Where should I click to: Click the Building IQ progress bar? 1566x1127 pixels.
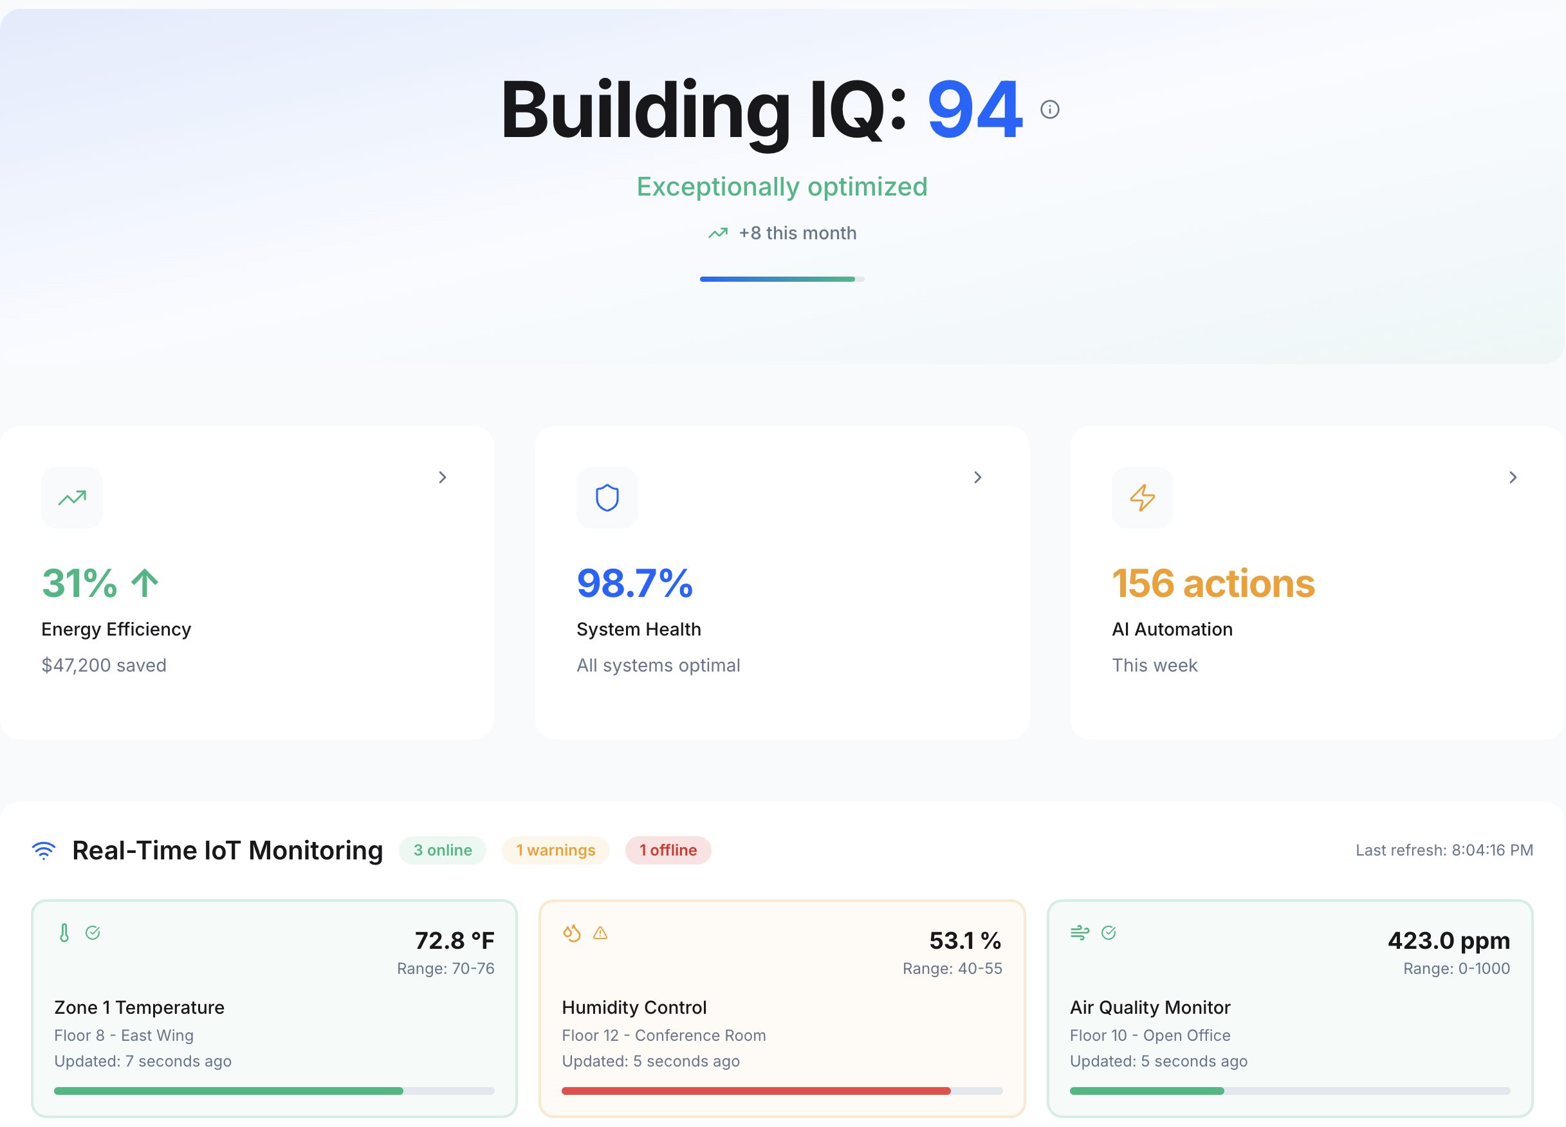[782, 279]
